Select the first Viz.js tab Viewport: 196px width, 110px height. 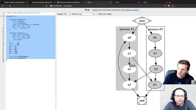(x=98, y=2)
